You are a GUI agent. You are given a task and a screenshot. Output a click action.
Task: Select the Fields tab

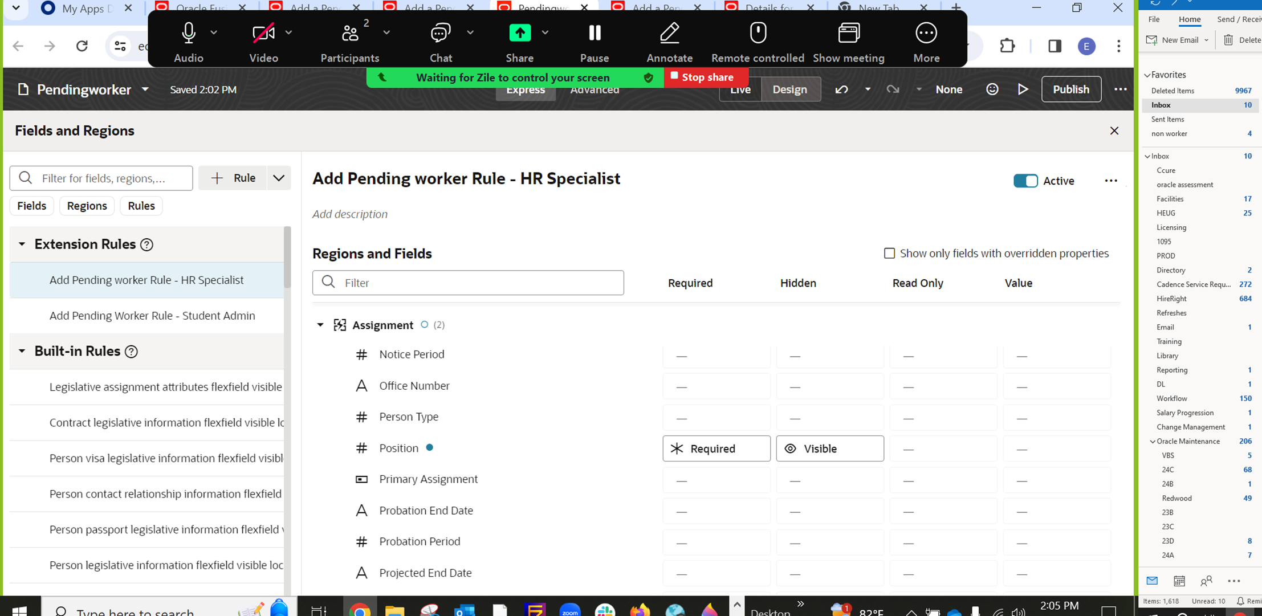tap(31, 206)
